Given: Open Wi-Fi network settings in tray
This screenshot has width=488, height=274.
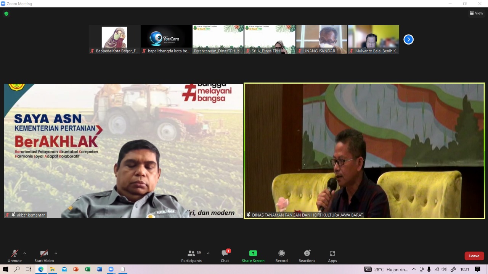Looking at the screenshot, I should (x=437, y=269).
